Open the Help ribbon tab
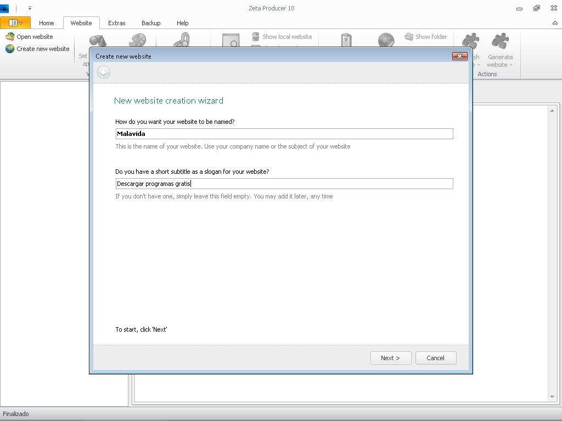This screenshot has height=421, width=562. pyautogui.click(x=182, y=23)
